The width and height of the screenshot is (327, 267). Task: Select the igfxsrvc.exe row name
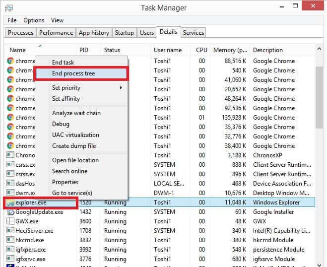[30, 259]
